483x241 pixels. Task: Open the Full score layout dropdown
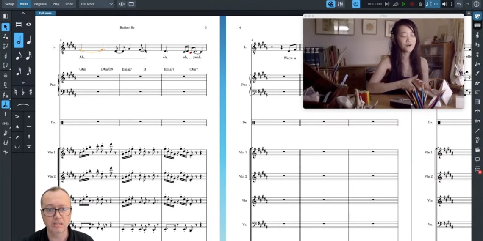click(97, 4)
